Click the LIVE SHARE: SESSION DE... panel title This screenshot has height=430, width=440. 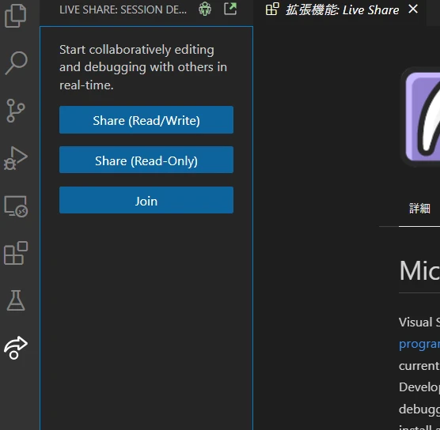pos(123,9)
